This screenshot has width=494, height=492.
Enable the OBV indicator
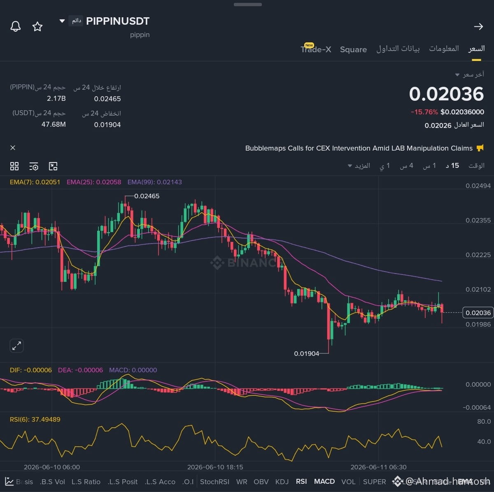tap(261, 482)
